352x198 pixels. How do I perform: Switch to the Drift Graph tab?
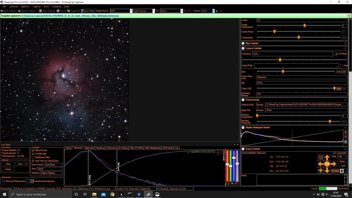point(168,148)
